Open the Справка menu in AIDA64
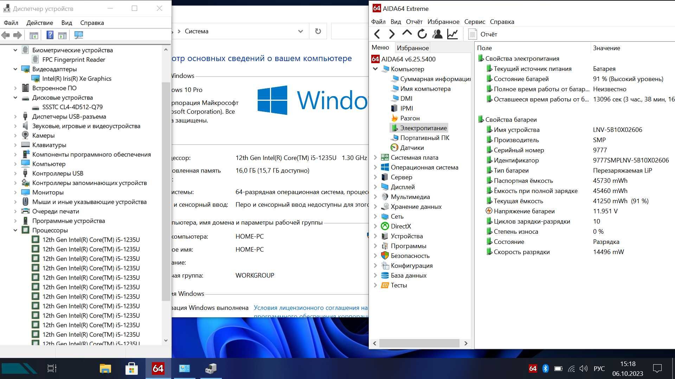This screenshot has height=379, width=675. pos(502,21)
